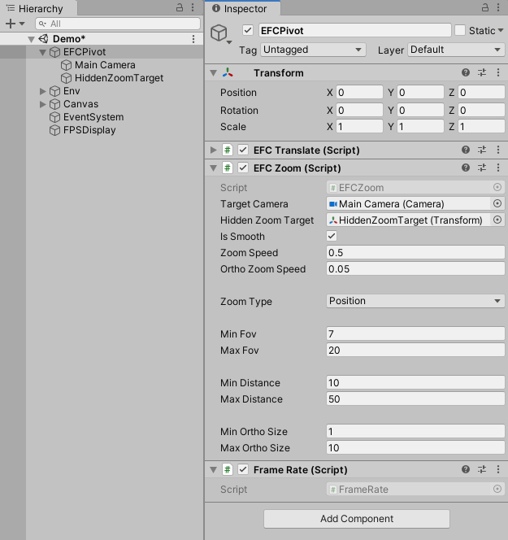Toggle EFCPivot active checkbox
Viewport: 508px width, 540px height.
point(248,30)
